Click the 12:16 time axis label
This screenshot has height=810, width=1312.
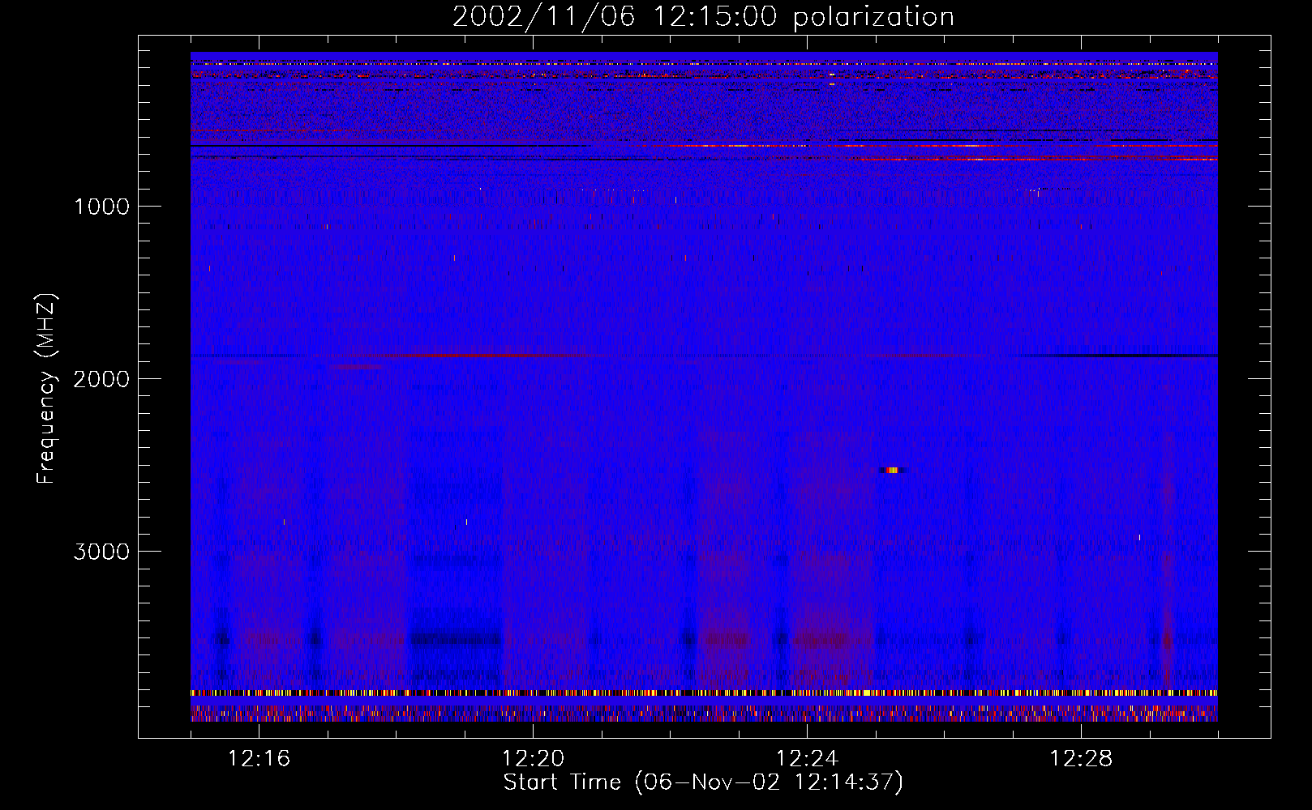pos(259,759)
